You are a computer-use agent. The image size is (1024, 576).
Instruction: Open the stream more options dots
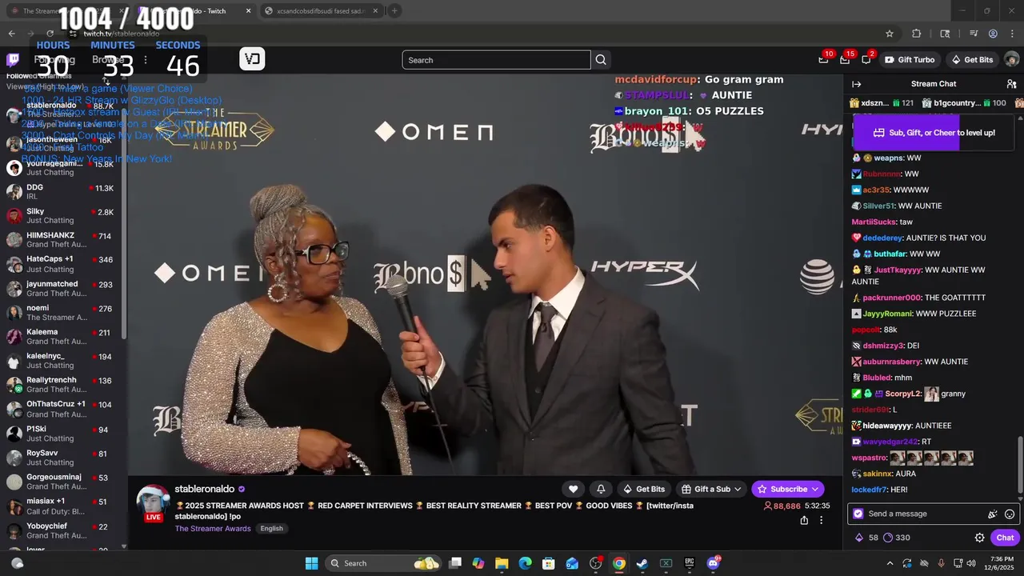pyautogui.click(x=821, y=520)
